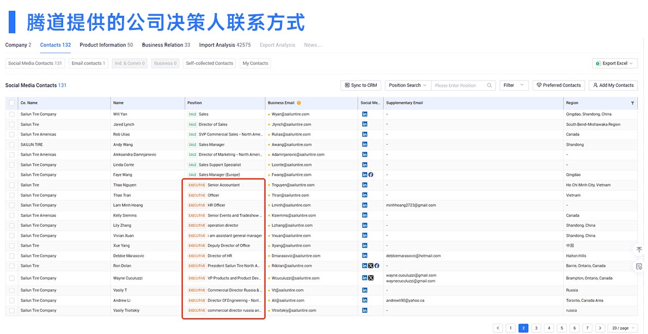Viewport: 648px width, 334px height.
Task: Open Linda Conte's LinkedIn icon
Action: pos(364,165)
